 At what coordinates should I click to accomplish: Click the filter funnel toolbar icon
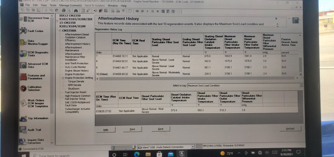point(123,11)
